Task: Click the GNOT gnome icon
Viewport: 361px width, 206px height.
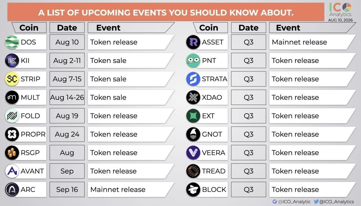Action: 193,134
